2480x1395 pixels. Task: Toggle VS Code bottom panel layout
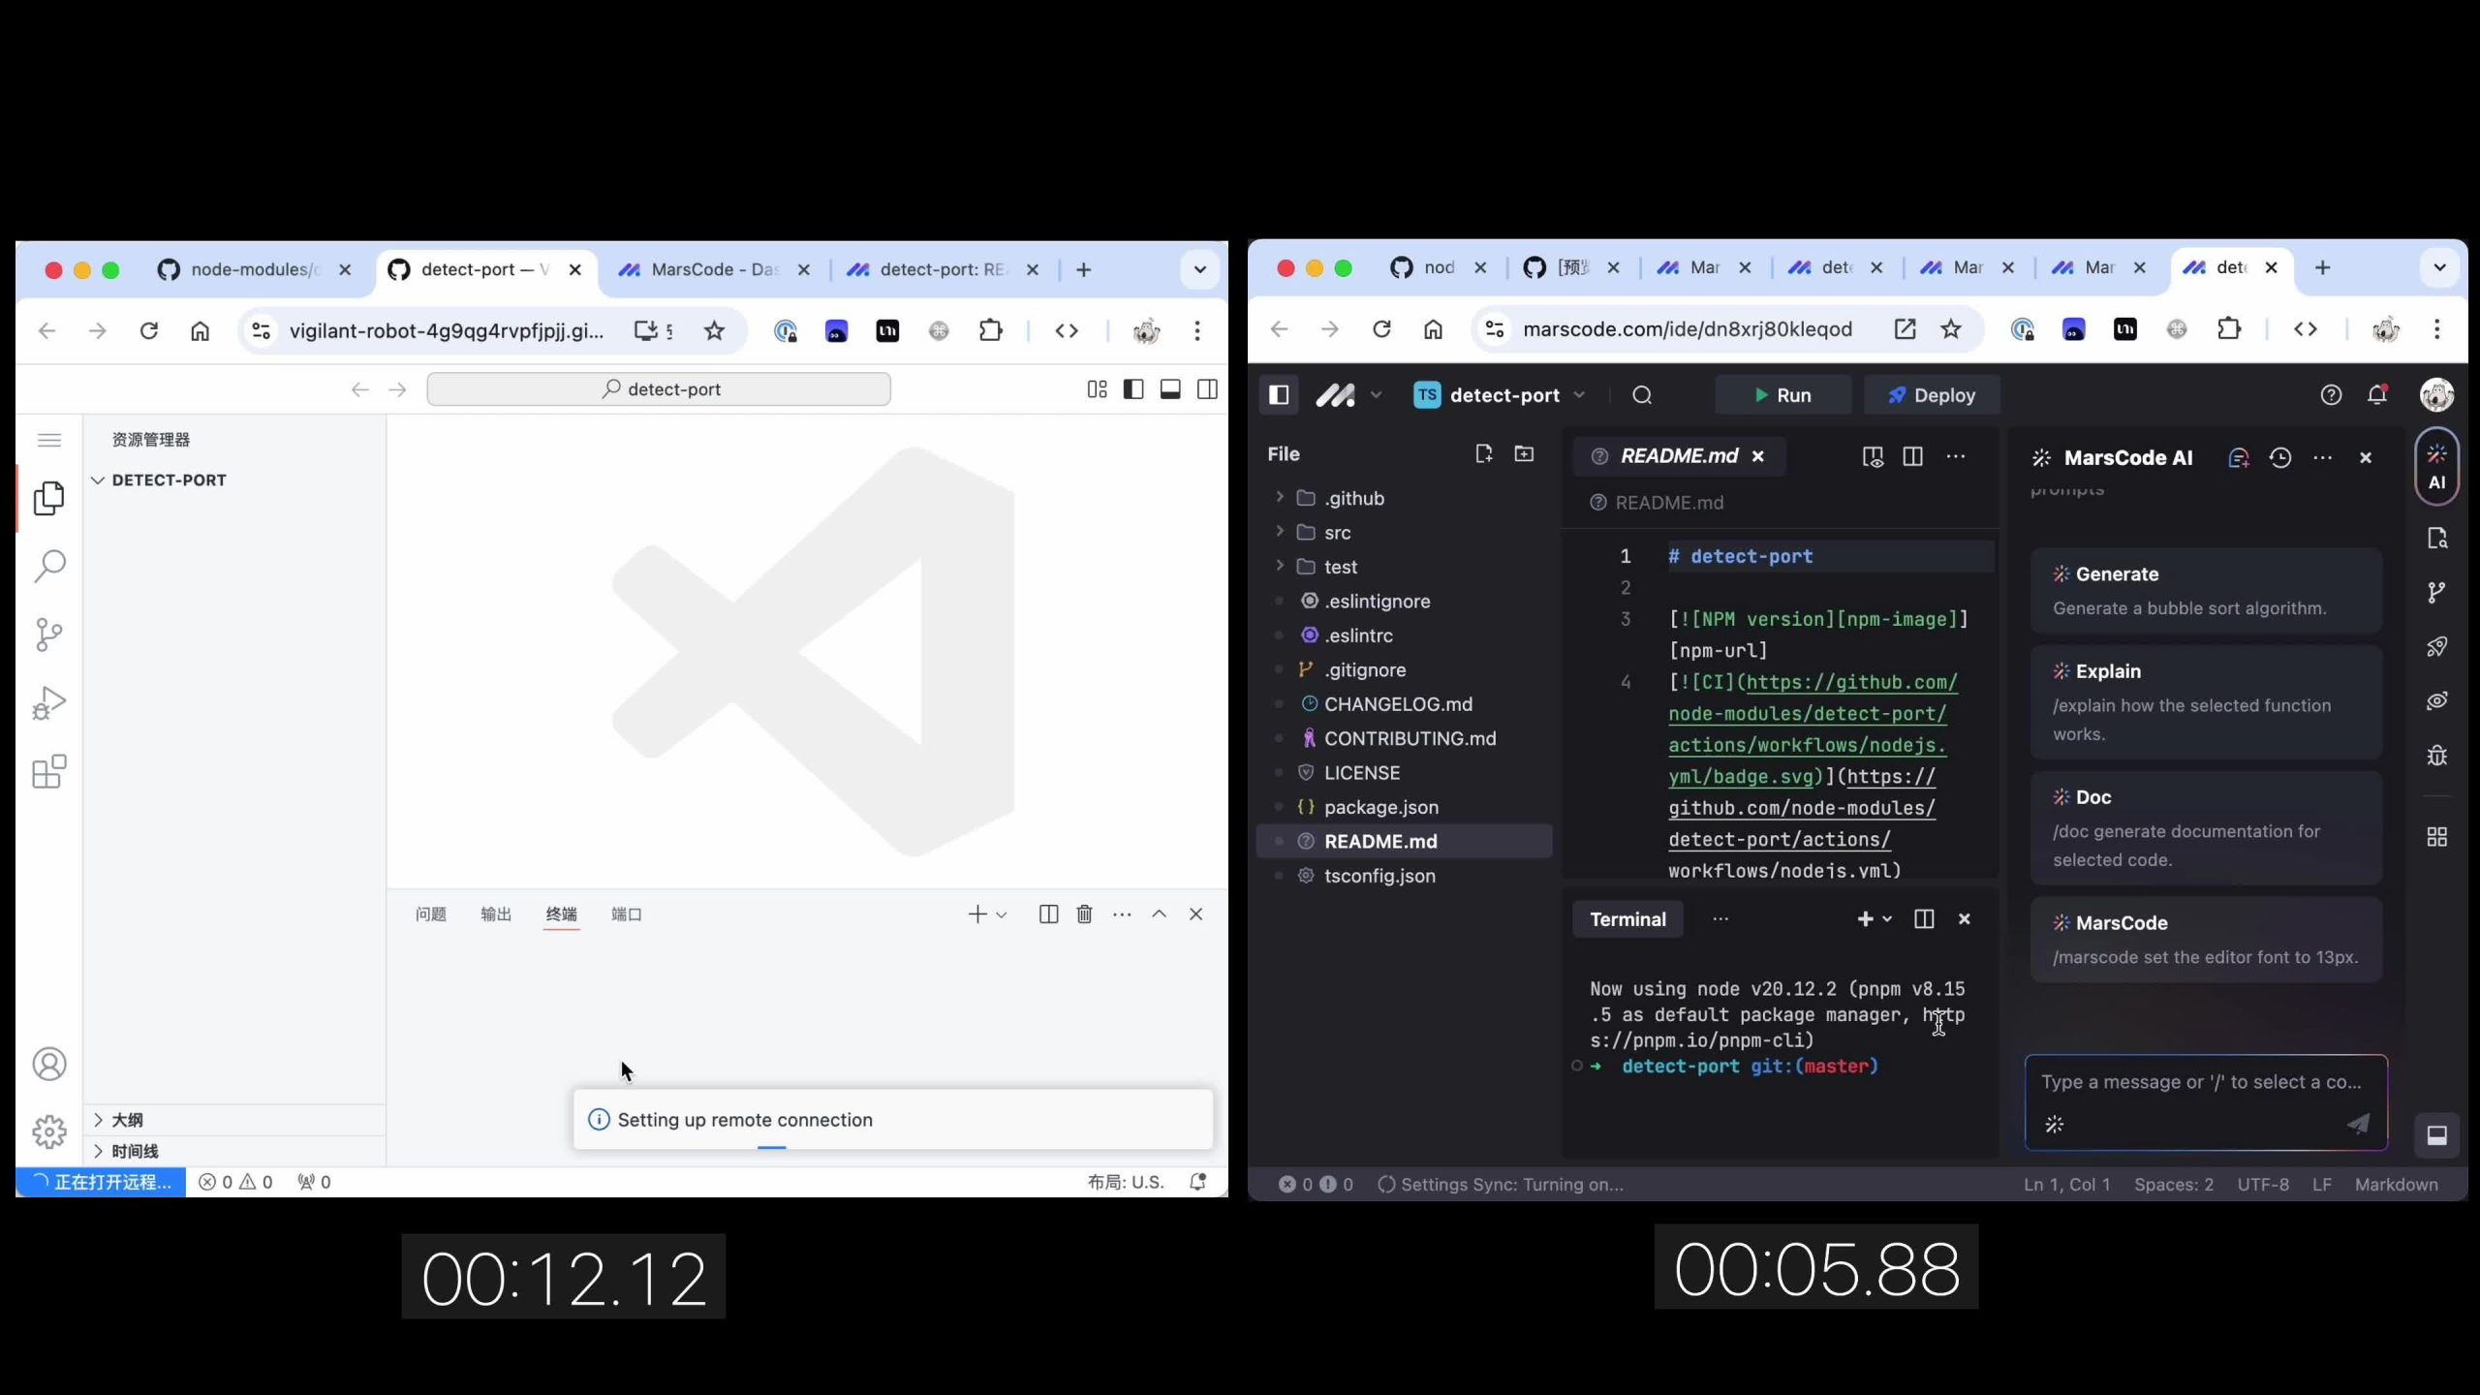point(1170,389)
